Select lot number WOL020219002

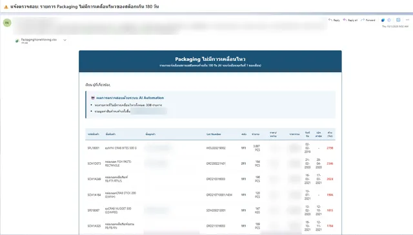click(216, 148)
